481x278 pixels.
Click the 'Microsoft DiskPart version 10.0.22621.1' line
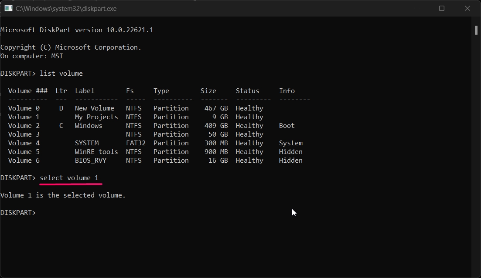77,30
